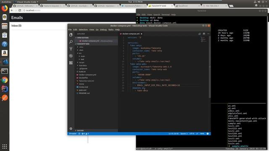Reload the localhost page in the browser
The image size is (269, 151).
pos(20,10)
